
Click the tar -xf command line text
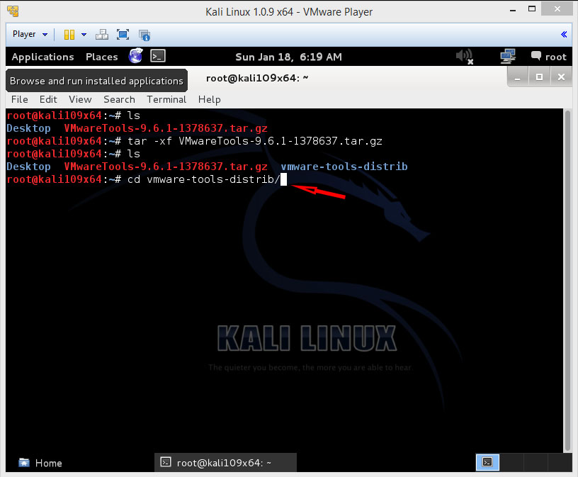tap(255, 141)
